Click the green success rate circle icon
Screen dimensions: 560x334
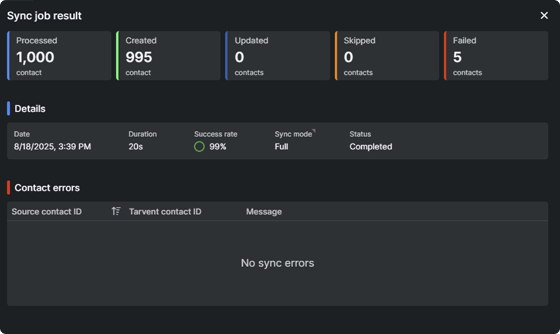[199, 146]
